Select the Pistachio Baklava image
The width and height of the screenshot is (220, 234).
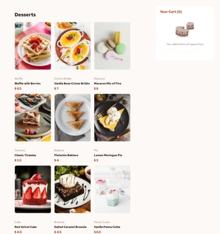[x=73, y=117]
